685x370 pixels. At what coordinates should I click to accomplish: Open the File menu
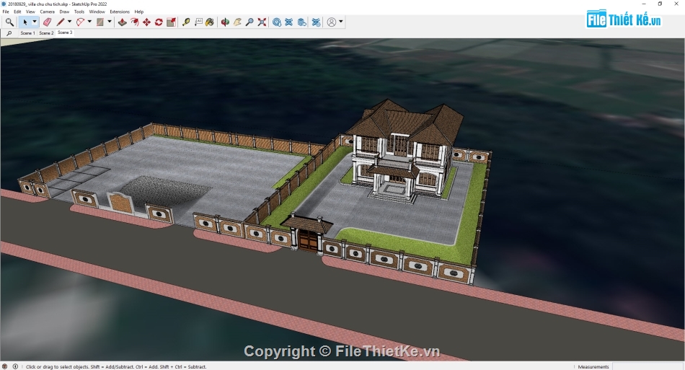(6, 12)
